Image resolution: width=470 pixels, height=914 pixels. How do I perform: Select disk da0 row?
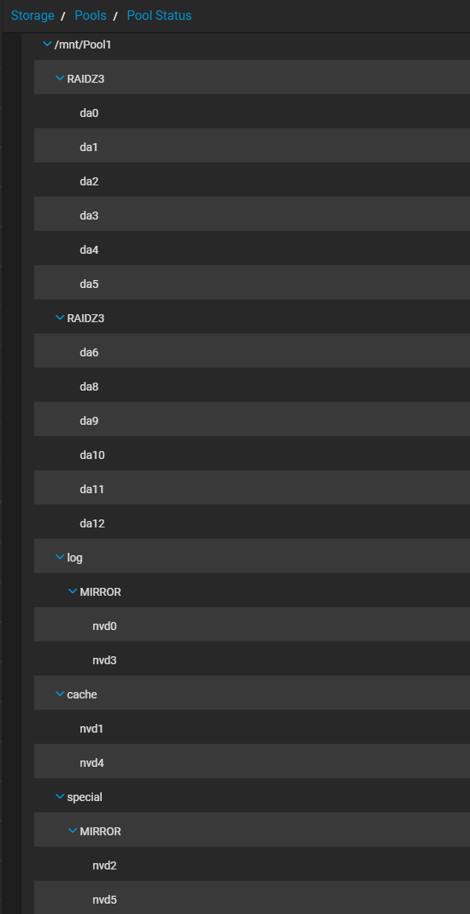[251, 112]
